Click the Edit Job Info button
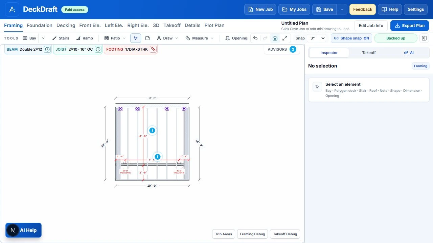The width and height of the screenshot is (433, 243). coord(371,26)
